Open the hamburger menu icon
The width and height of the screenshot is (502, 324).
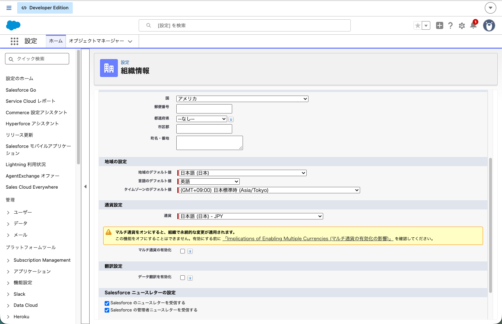click(9, 8)
